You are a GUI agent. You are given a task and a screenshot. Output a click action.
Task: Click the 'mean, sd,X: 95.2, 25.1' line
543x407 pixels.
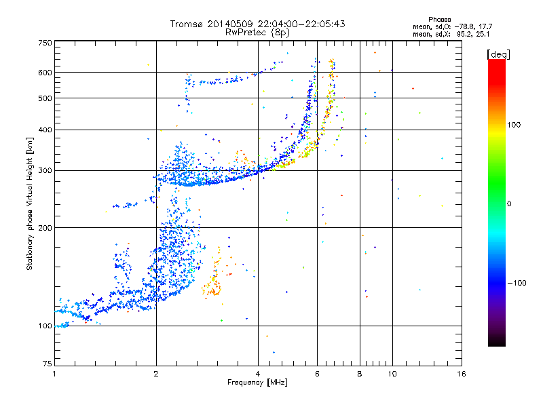click(x=451, y=34)
